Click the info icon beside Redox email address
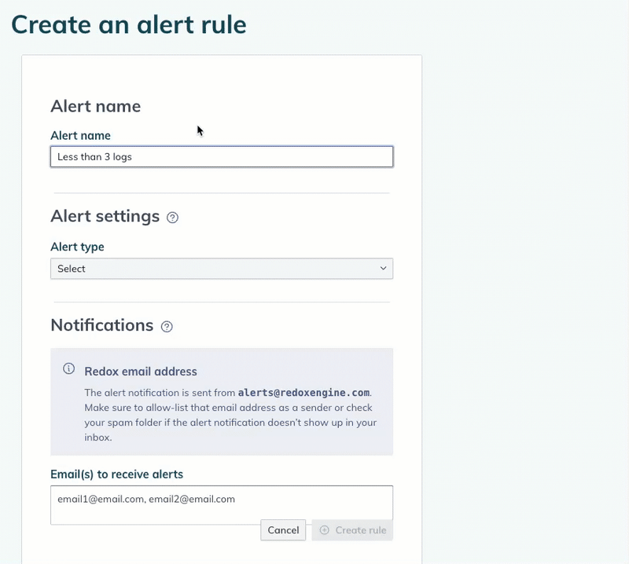This screenshot has width=629, height=564. (69, 369)
